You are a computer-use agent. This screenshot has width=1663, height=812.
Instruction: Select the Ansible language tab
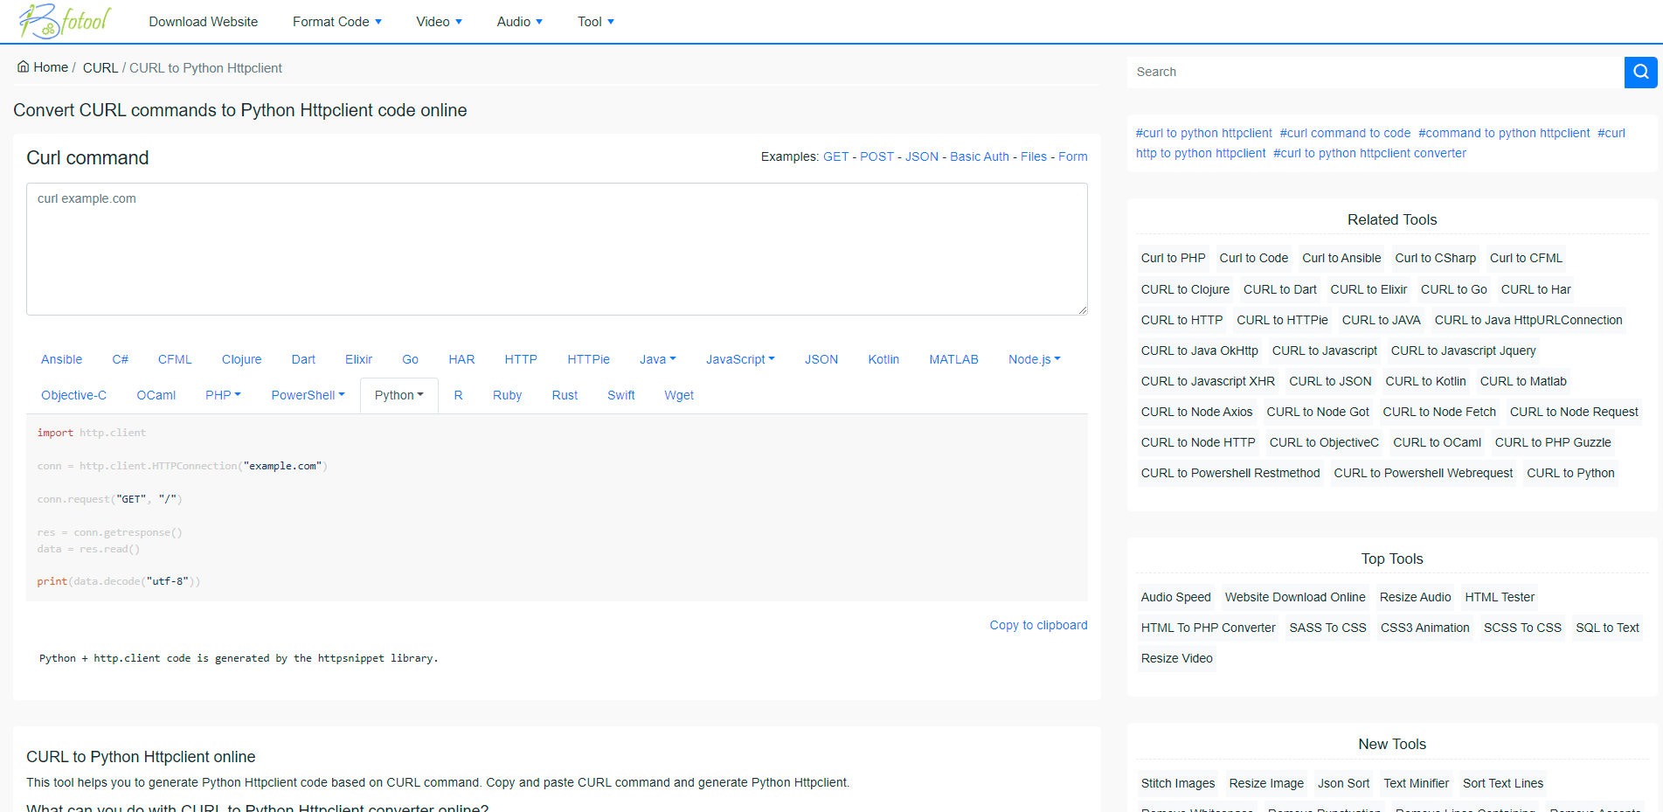61,359
